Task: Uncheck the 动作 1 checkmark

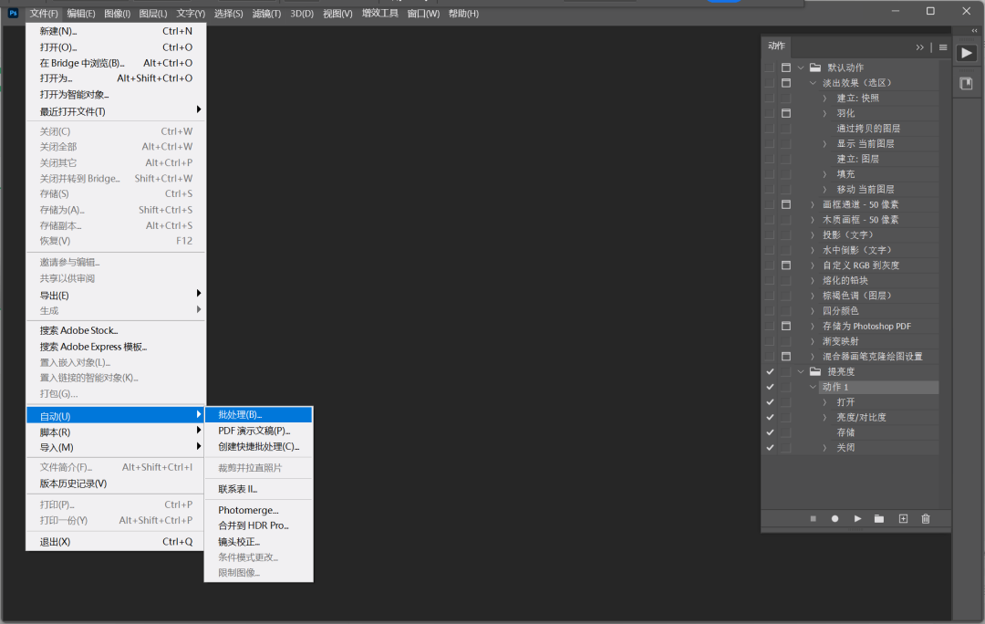Action: click(x=770, y=387)
